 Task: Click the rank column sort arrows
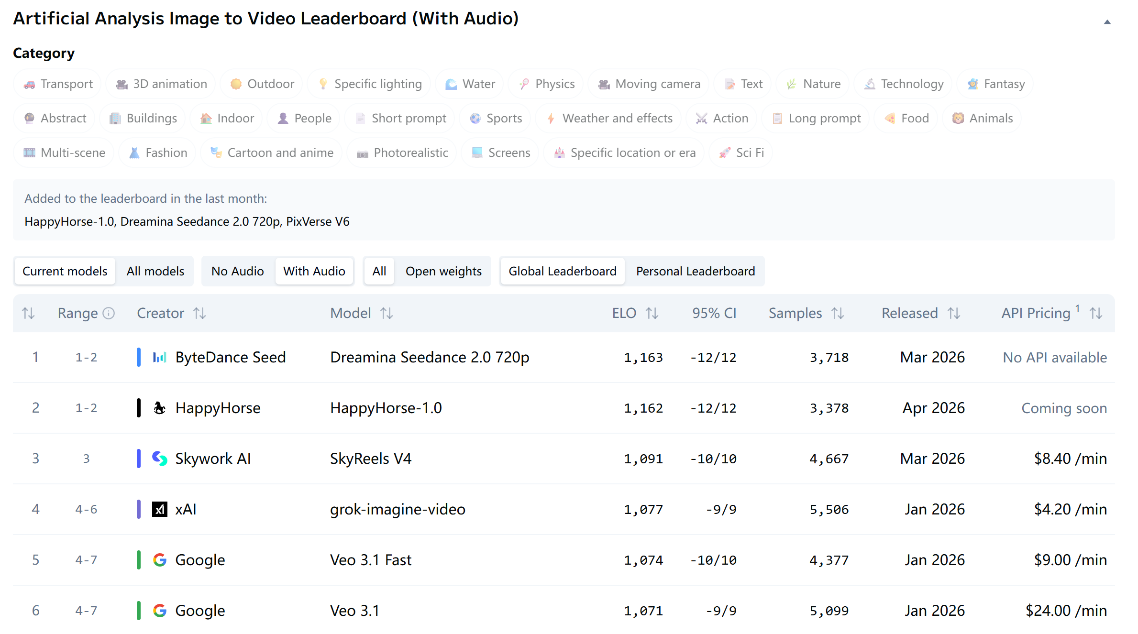pos(29,313)
